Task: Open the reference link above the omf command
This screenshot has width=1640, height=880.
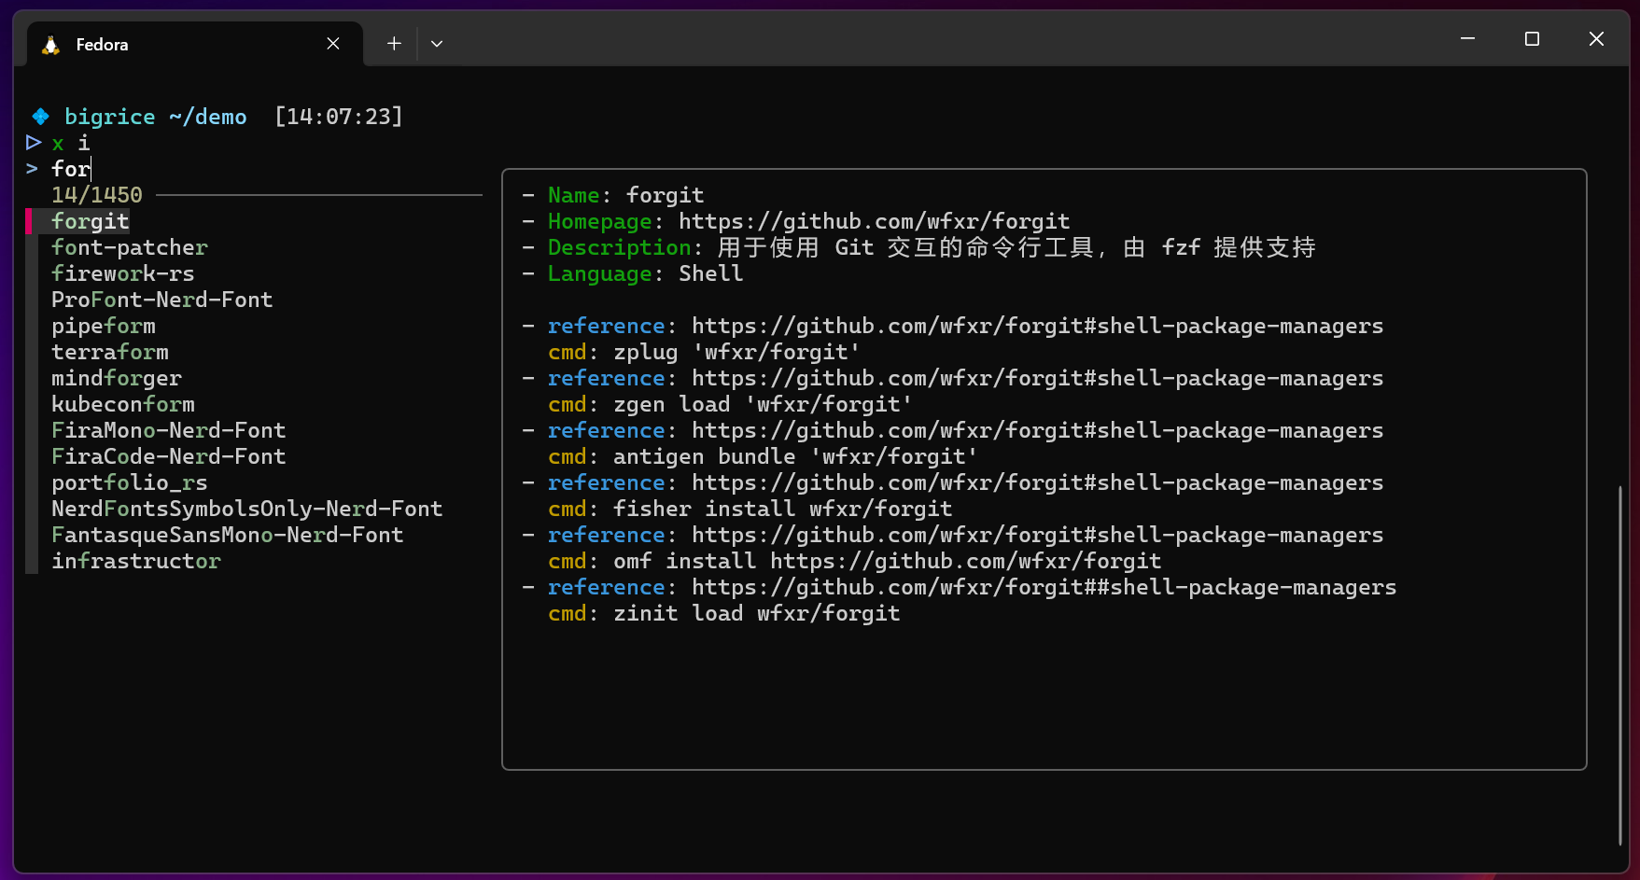Action: coord(1038,535)
